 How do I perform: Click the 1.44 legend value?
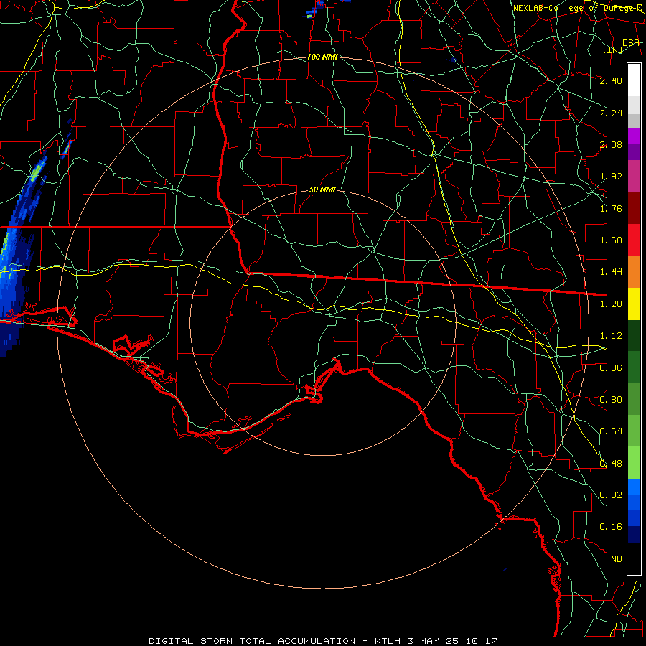click(611, 272)
